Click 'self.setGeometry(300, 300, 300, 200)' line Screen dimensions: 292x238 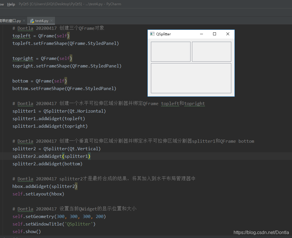[59, 217]
